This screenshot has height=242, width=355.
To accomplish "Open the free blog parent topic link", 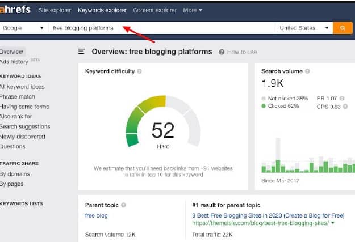I will (x=96, y=215).
